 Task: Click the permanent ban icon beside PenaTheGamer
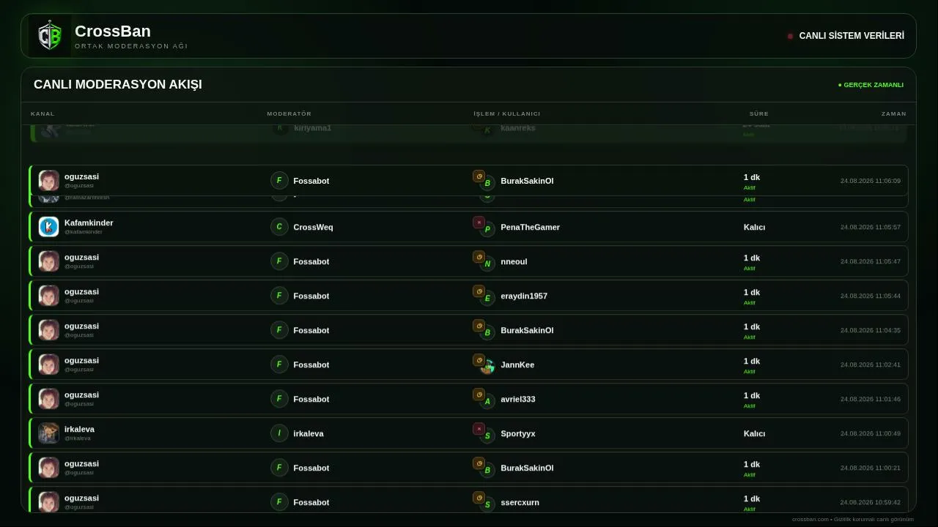[479, 223]
